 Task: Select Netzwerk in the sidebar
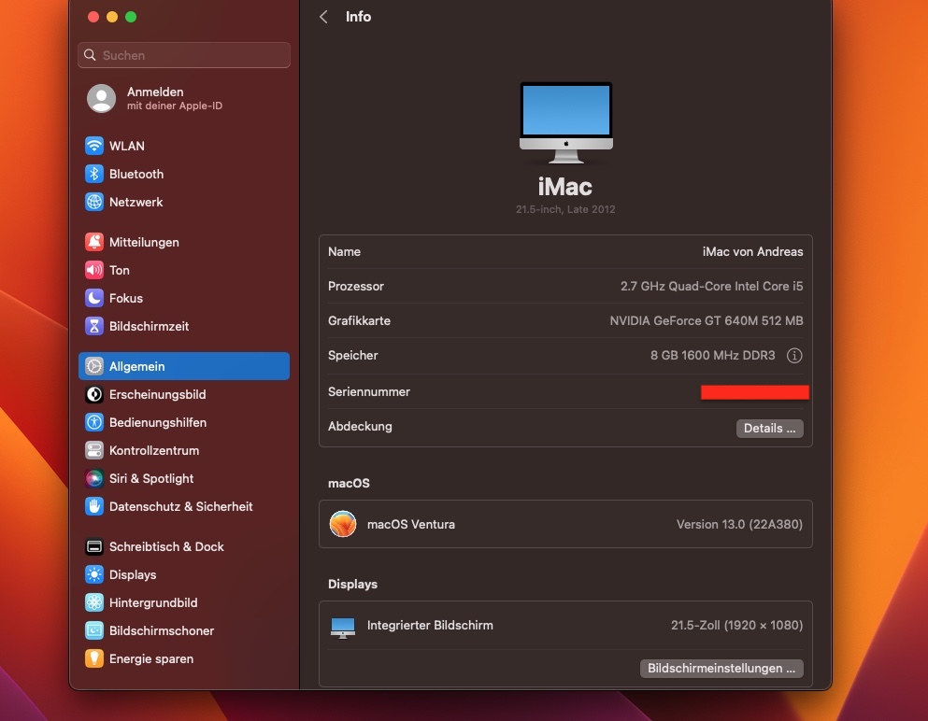[184, 202]
